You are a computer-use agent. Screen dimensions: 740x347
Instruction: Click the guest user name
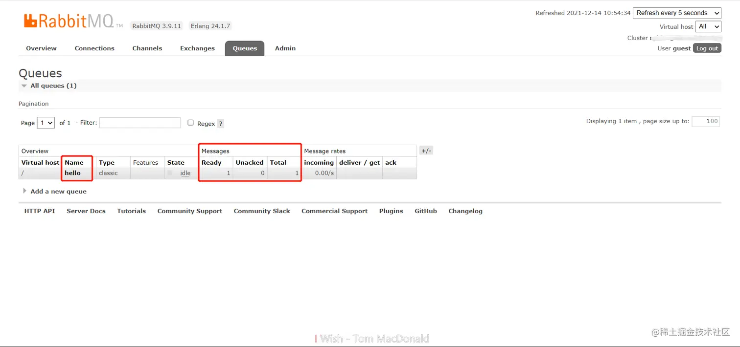(x=682, y=48)
